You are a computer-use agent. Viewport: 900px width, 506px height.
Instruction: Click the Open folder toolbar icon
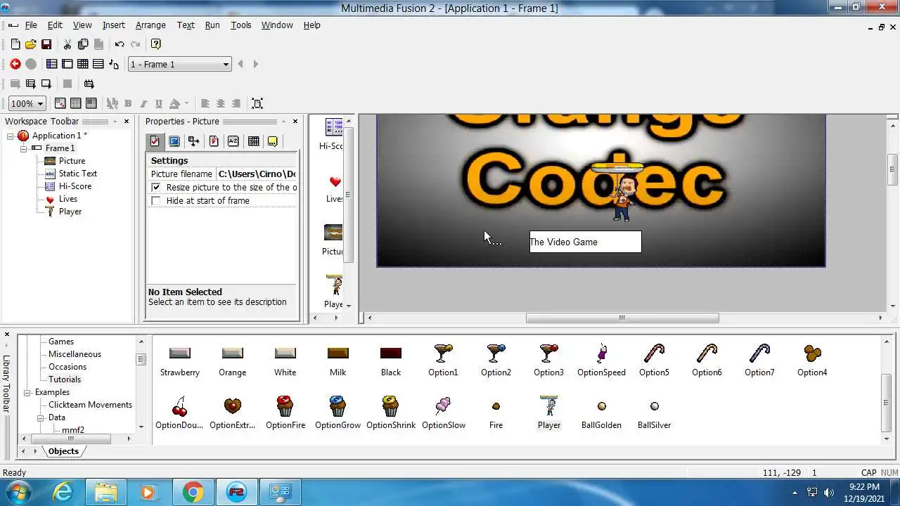click(31, 44)
